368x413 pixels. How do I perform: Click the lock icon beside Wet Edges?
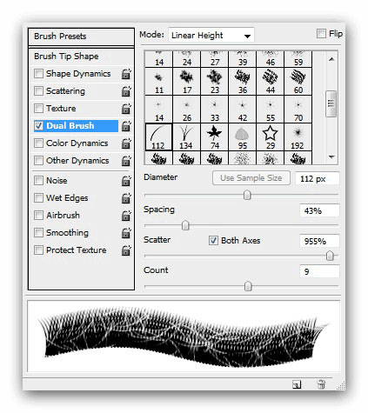point(126,198)
